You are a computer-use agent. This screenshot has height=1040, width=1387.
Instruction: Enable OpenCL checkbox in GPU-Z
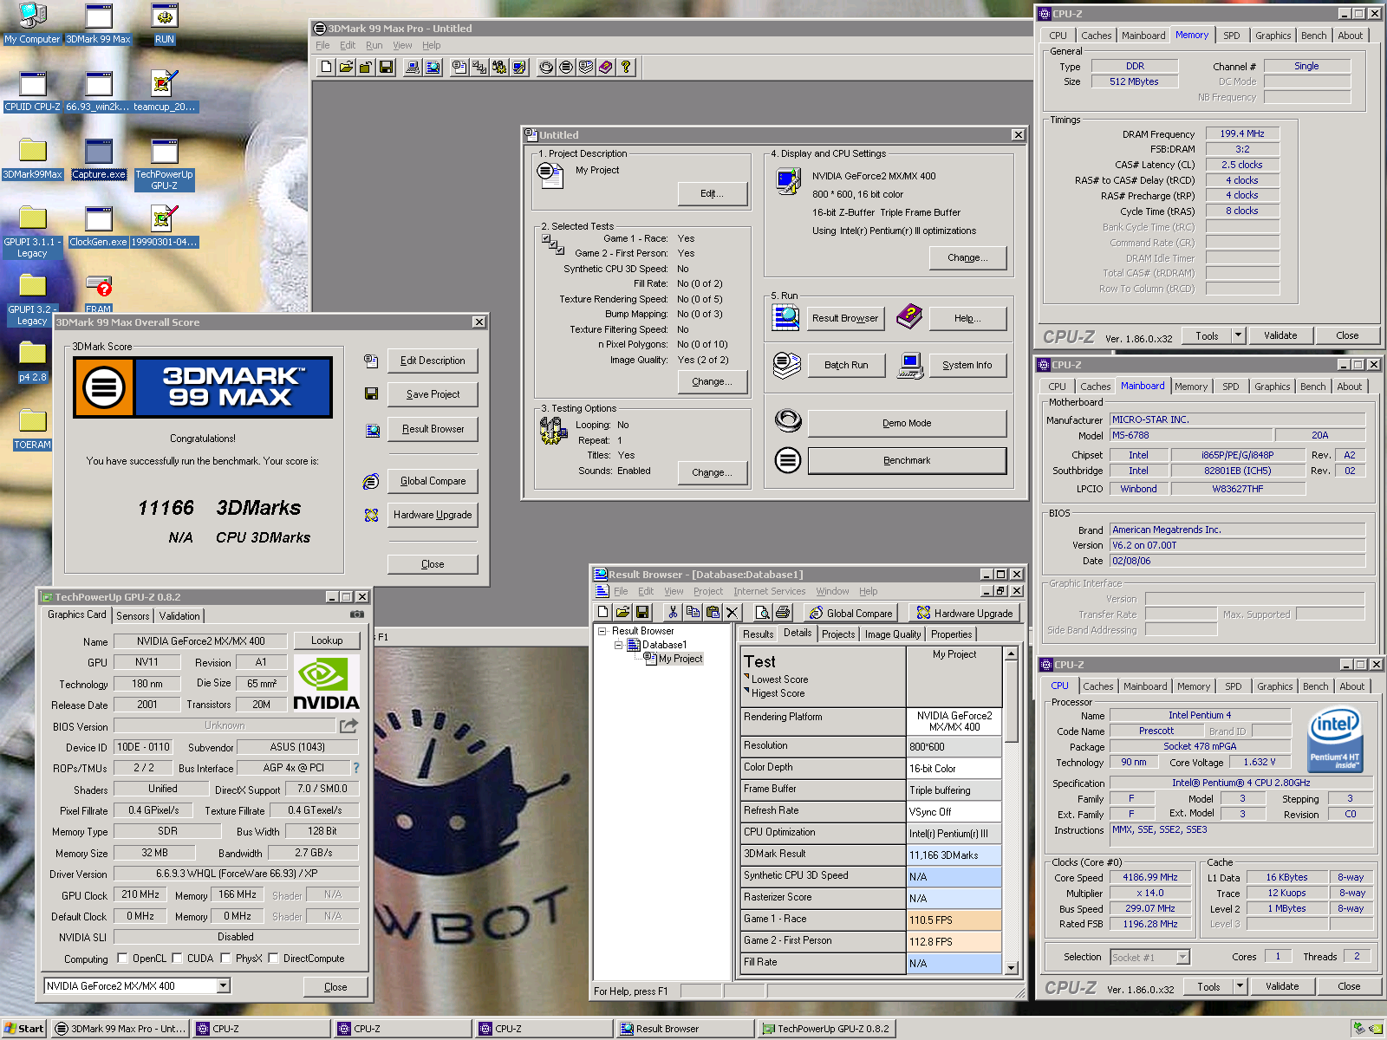(x=122, y=959)
